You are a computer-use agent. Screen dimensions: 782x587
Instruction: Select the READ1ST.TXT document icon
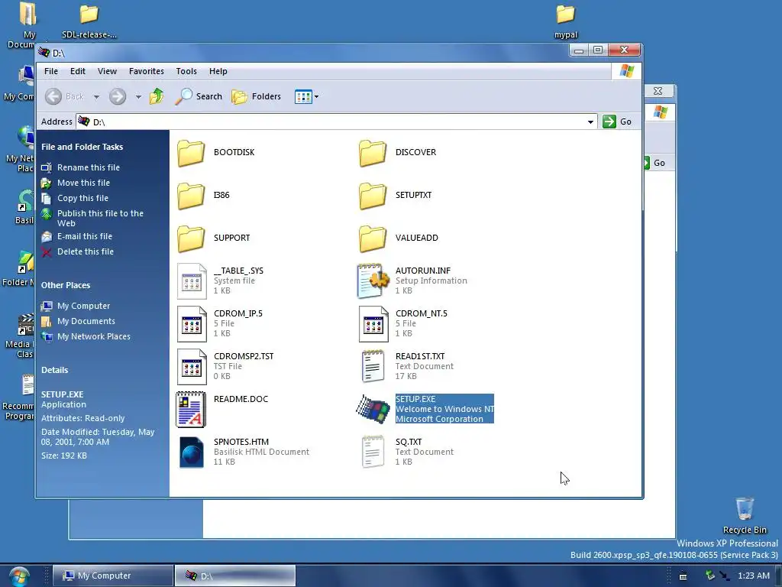click(x=373, y=367)
